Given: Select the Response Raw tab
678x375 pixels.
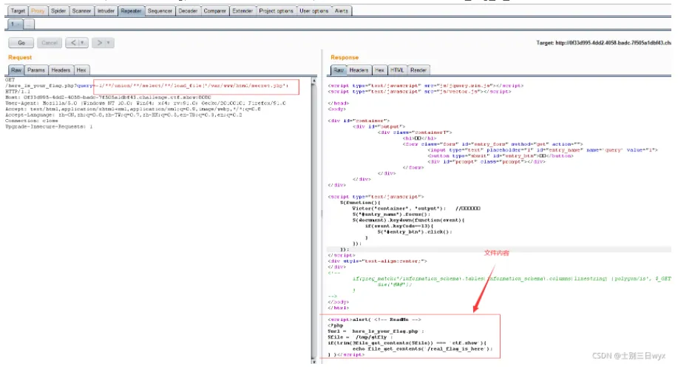Looking at the screenshot, I should [x=339, y=70].
